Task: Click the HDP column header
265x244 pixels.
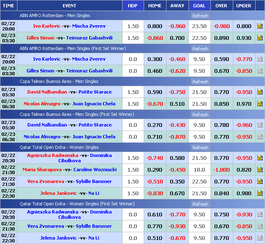Action: coord(133,6)
